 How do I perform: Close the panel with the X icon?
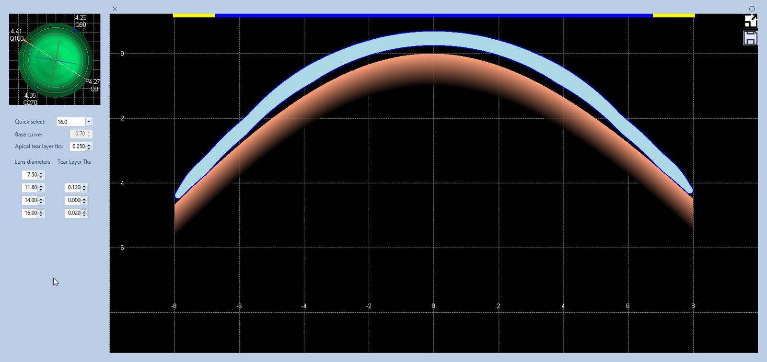[x=115, y=9]
